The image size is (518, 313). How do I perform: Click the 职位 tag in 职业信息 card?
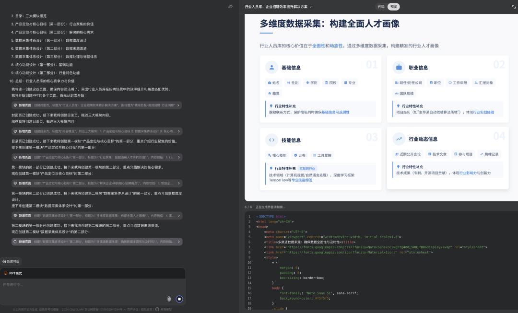click(435, 83)
